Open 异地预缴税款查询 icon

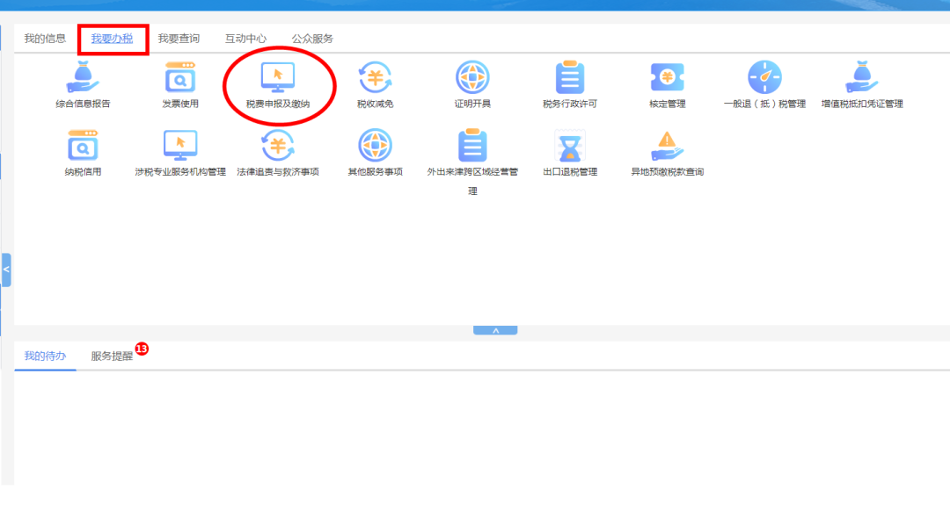pos(667,146)
